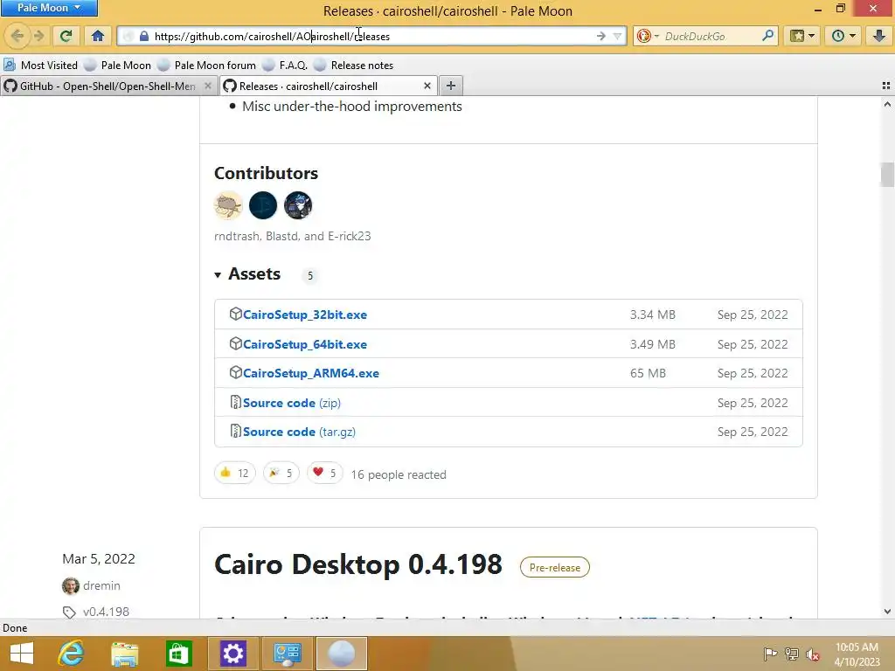The height and width of the screenshot is (671, 895).
Task: Open the address bar history dropdown
Action: coord(617,36)
